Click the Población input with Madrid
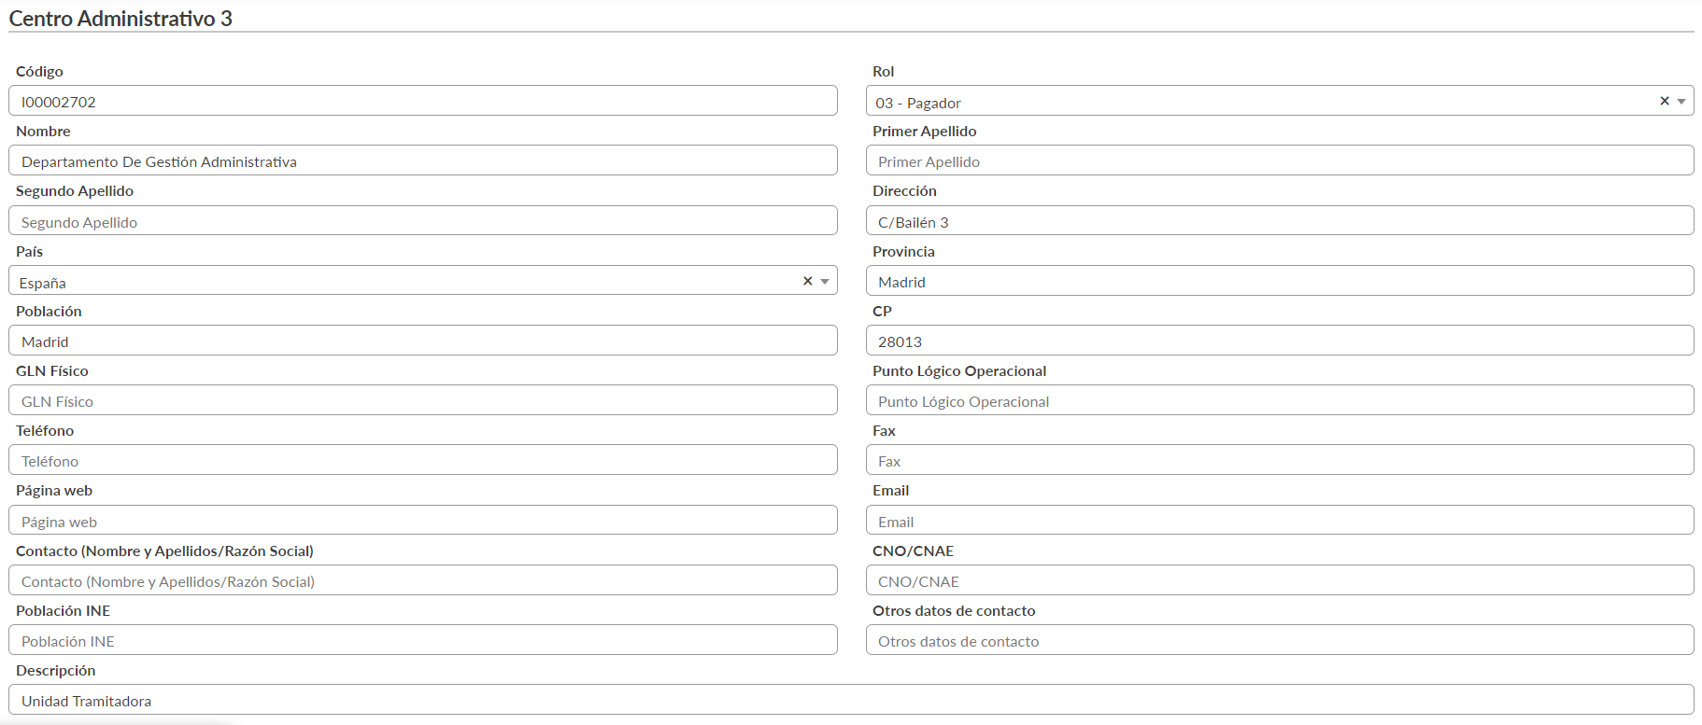 coord(422,342)
